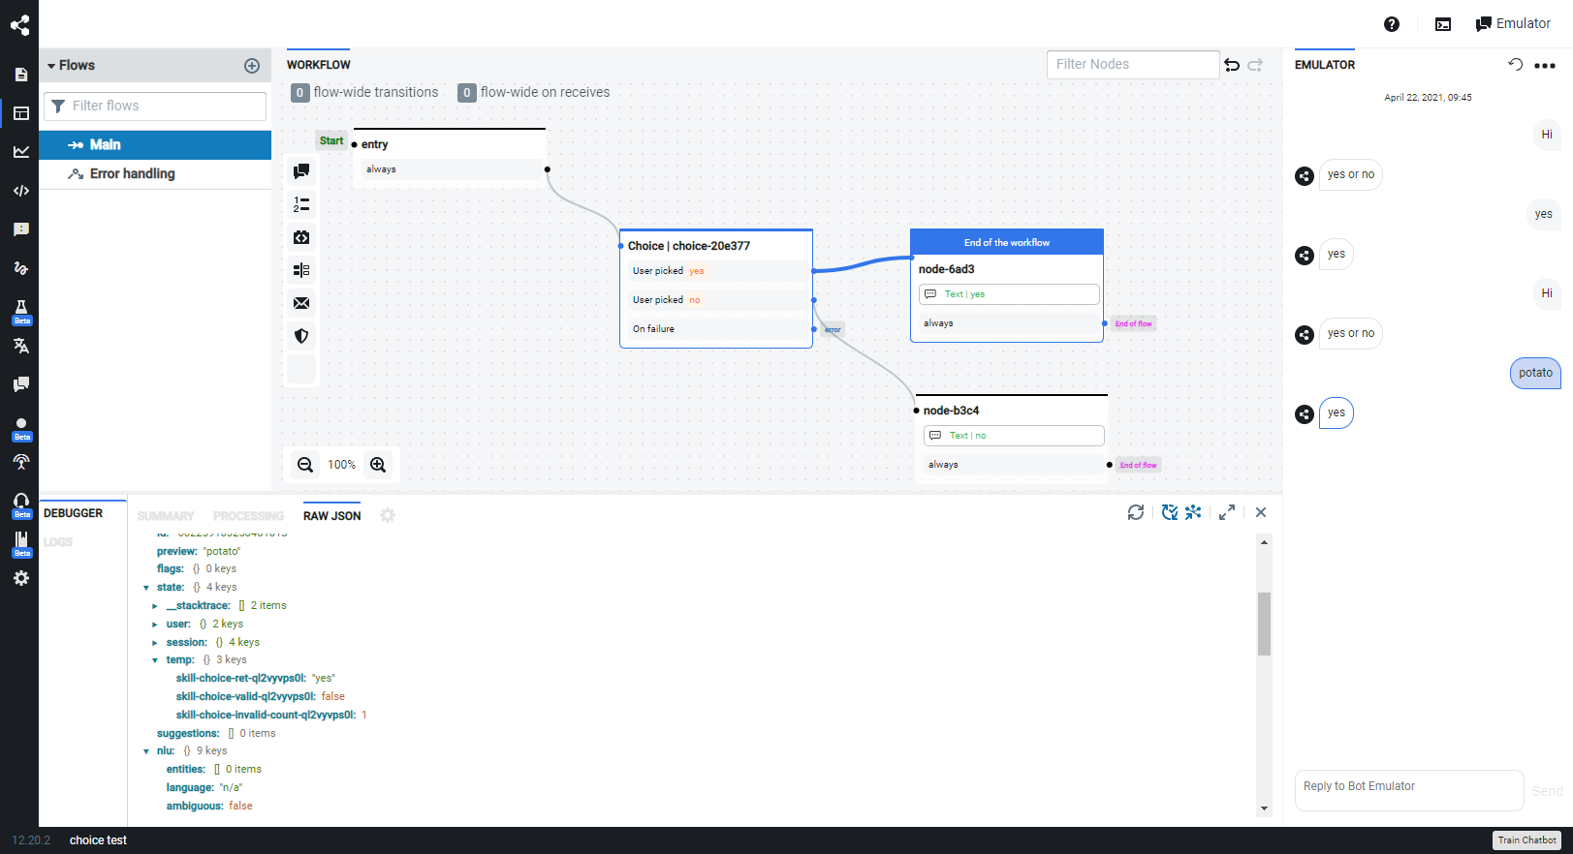Open debugger settings gear icon

(388, 515)
